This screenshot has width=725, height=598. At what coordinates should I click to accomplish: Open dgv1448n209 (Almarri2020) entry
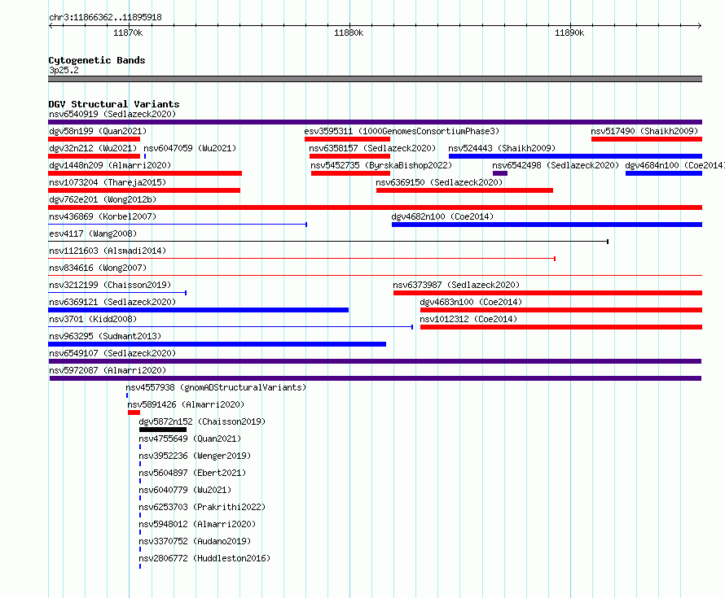click(x=110, y=165)
